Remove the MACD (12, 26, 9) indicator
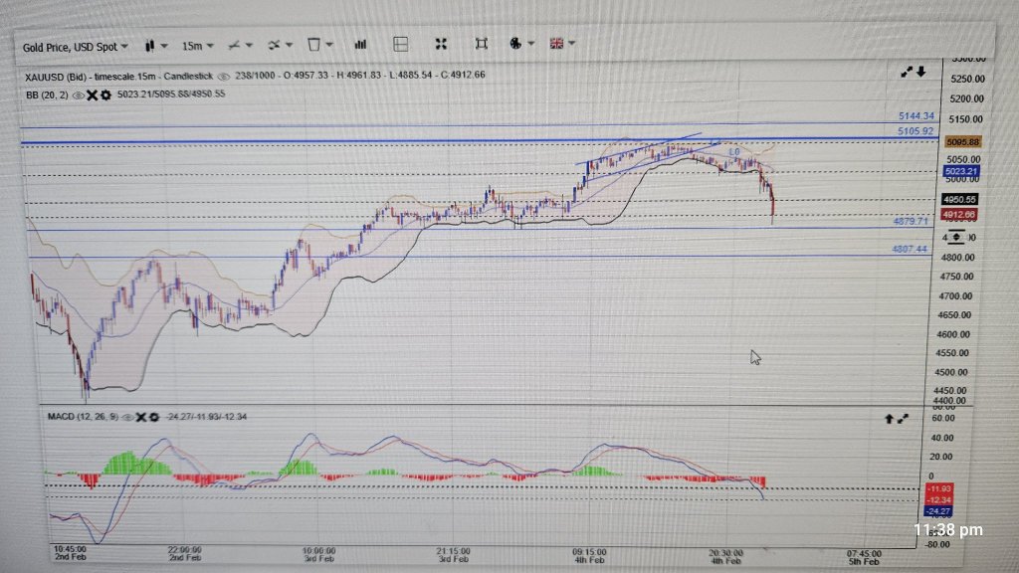 (x=140, y=417)
